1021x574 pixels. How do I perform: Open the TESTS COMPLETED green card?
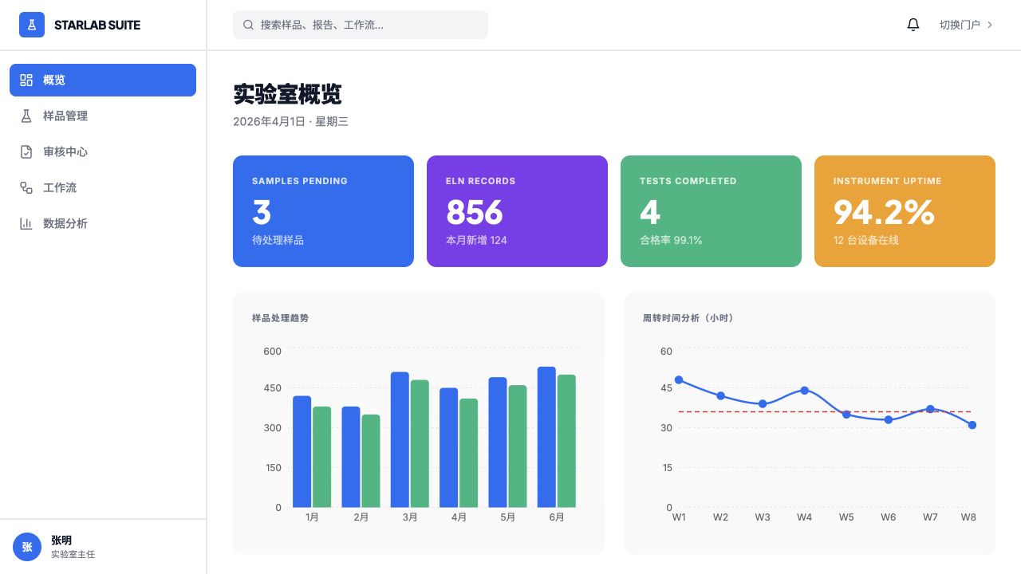pyautogui.click(x=711, y=211)
